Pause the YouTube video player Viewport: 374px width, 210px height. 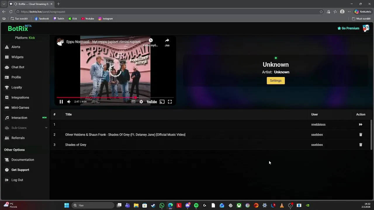click(x=61, y=102)
